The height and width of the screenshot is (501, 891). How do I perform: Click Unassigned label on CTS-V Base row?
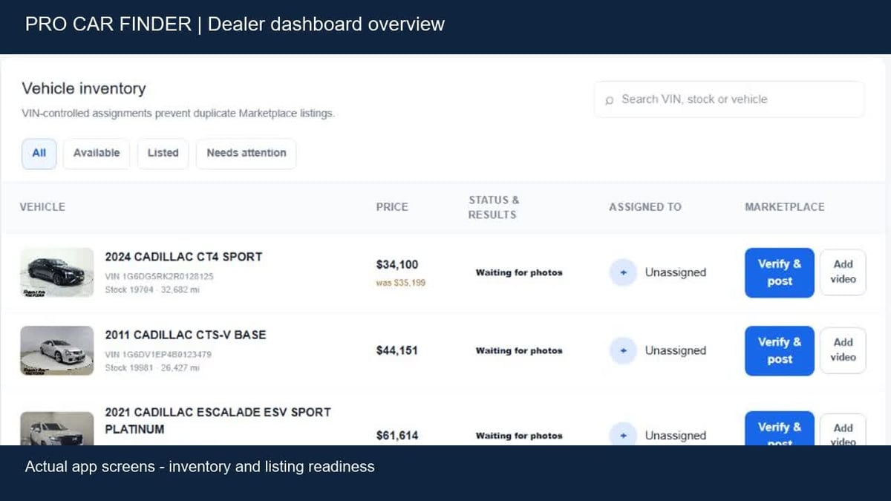tap(675, 350)
